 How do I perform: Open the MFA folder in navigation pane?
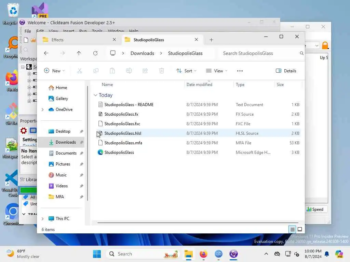(x=59, y=197)
